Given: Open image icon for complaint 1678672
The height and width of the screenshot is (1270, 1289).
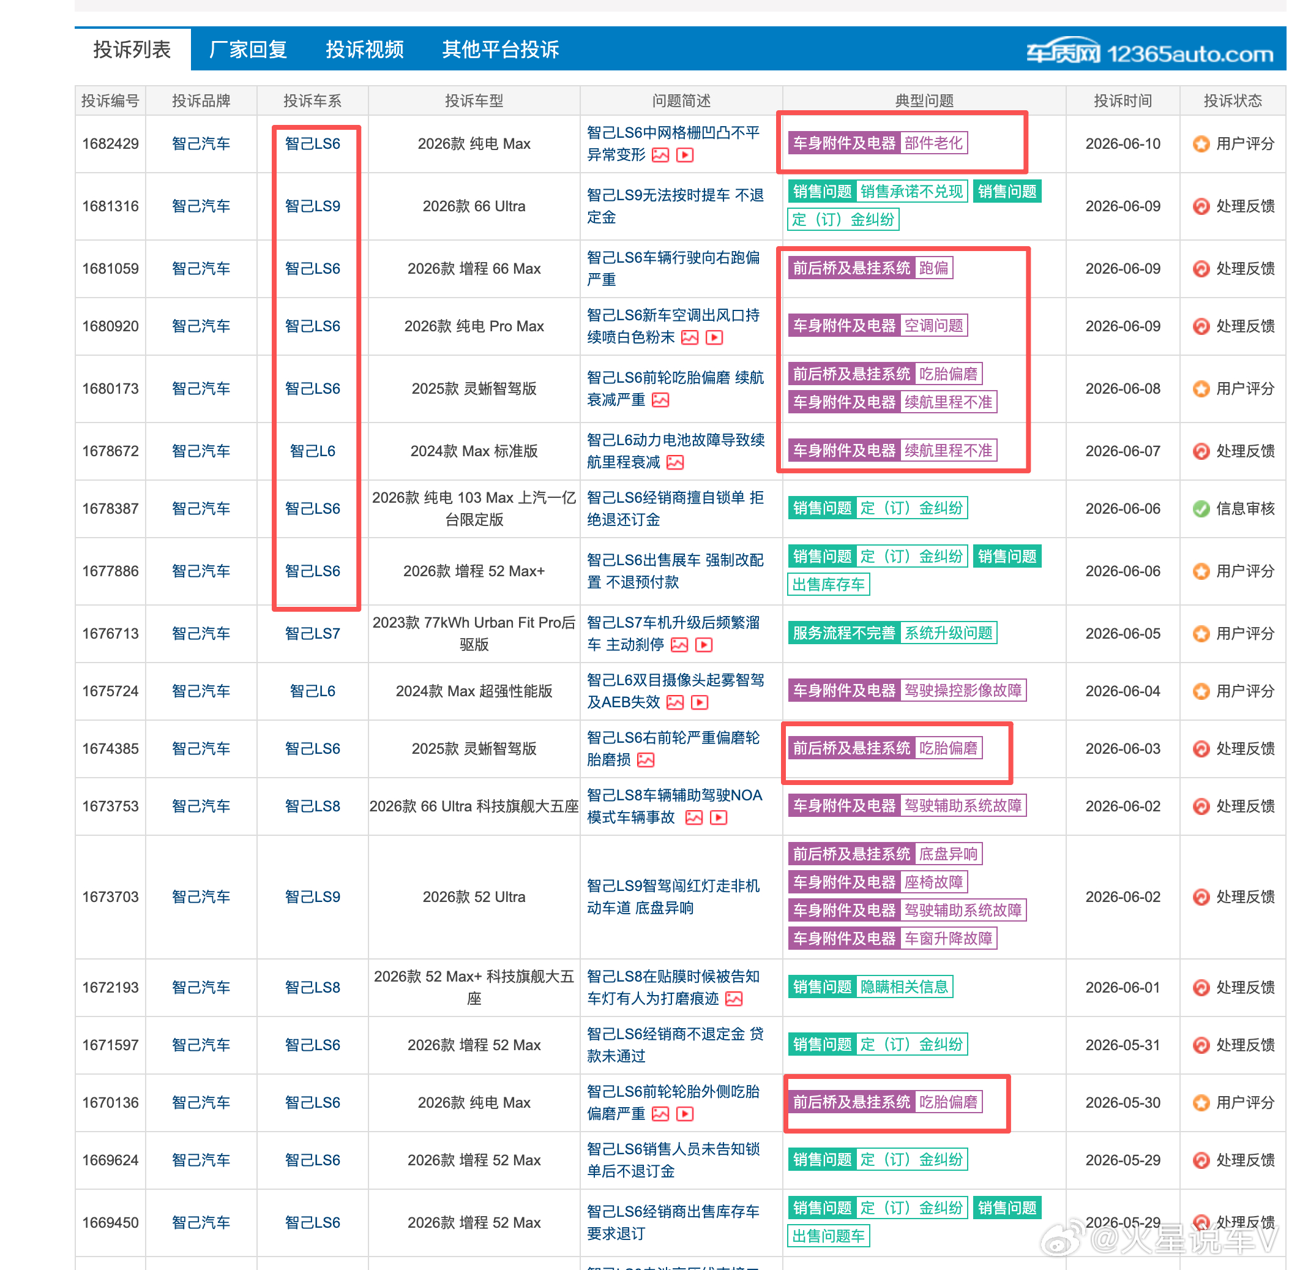Looking at the screenshot, I should (x=675, y=462).
